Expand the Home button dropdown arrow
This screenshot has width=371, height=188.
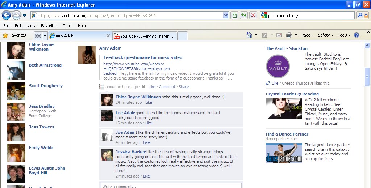pos(256,35)
